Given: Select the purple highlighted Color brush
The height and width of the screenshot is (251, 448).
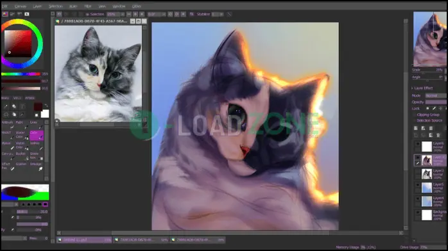Looking at the screenshot, I should 37,135.
